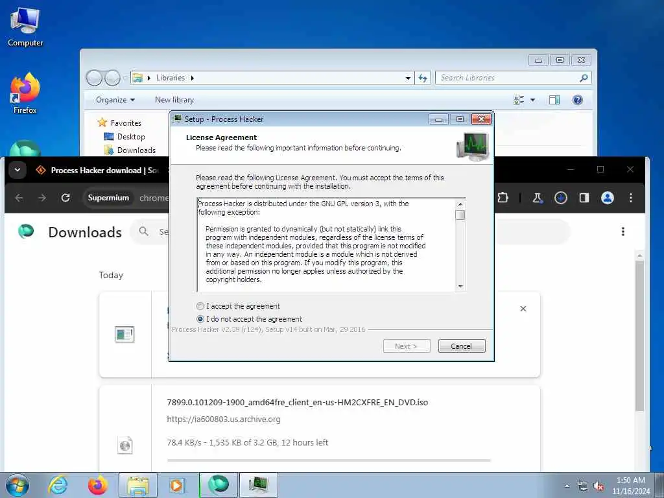The image size is (664, 498).
Task: Open the taskbar clock showing 1:50 AM
Action: [x=630, y=486]
